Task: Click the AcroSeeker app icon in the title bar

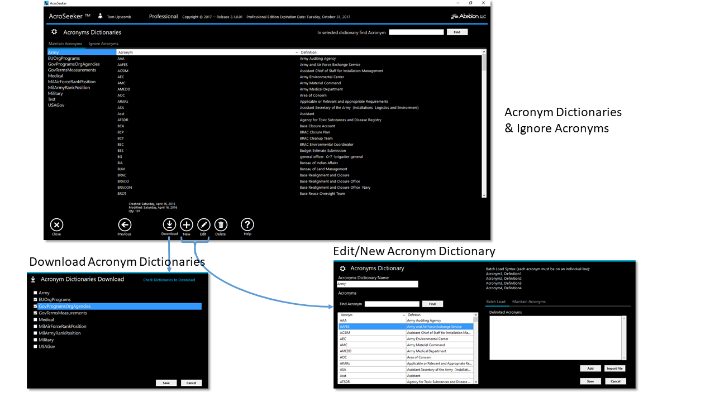Action: [46, 3]
